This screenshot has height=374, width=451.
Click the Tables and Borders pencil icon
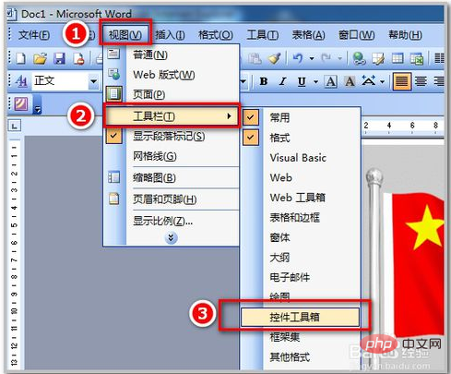coord(378,58)
